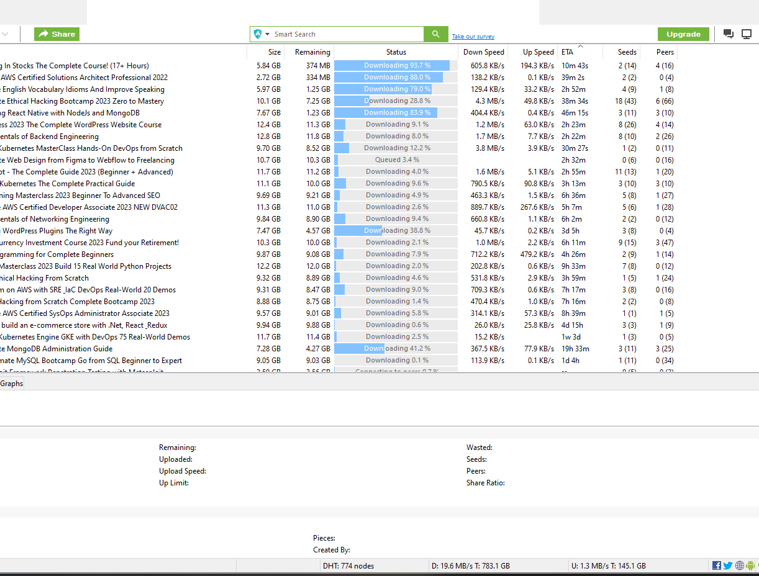The height and width of the screenshot is (576, 759).
Task: Click the Downloading 93.7 % progress bar
Action: click(x=396, y=65)
